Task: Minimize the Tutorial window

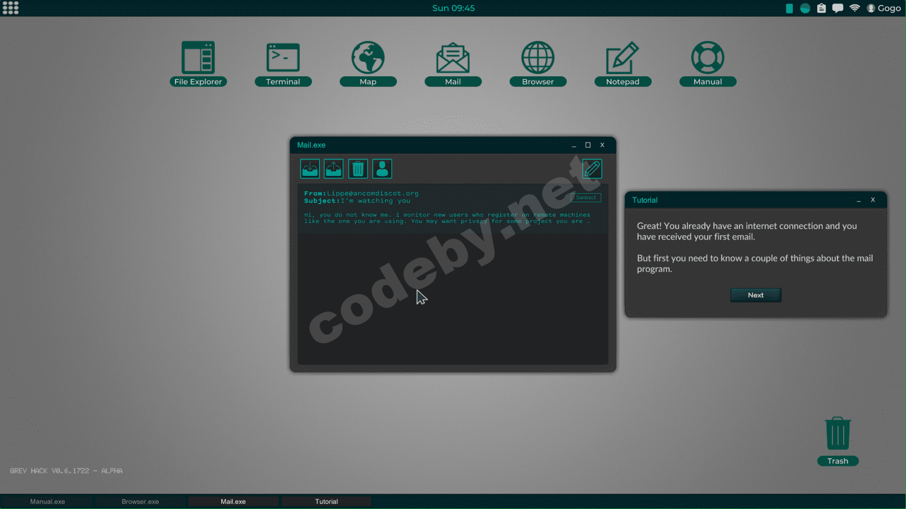Action: click(x=858, y=200)
